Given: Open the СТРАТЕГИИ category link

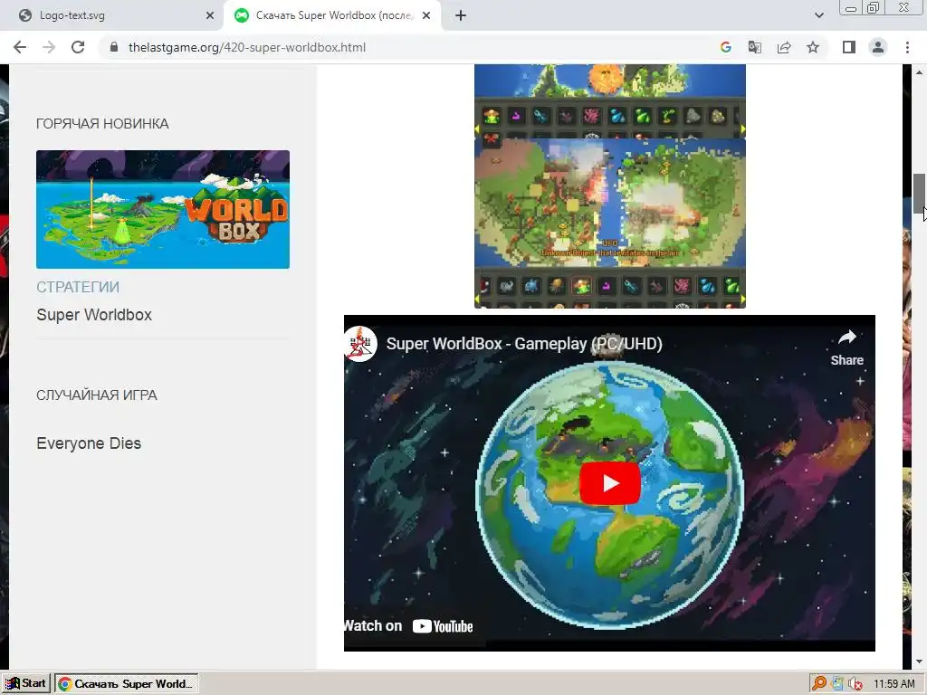Looking at the screenshot, I should (x=78, y=287).
